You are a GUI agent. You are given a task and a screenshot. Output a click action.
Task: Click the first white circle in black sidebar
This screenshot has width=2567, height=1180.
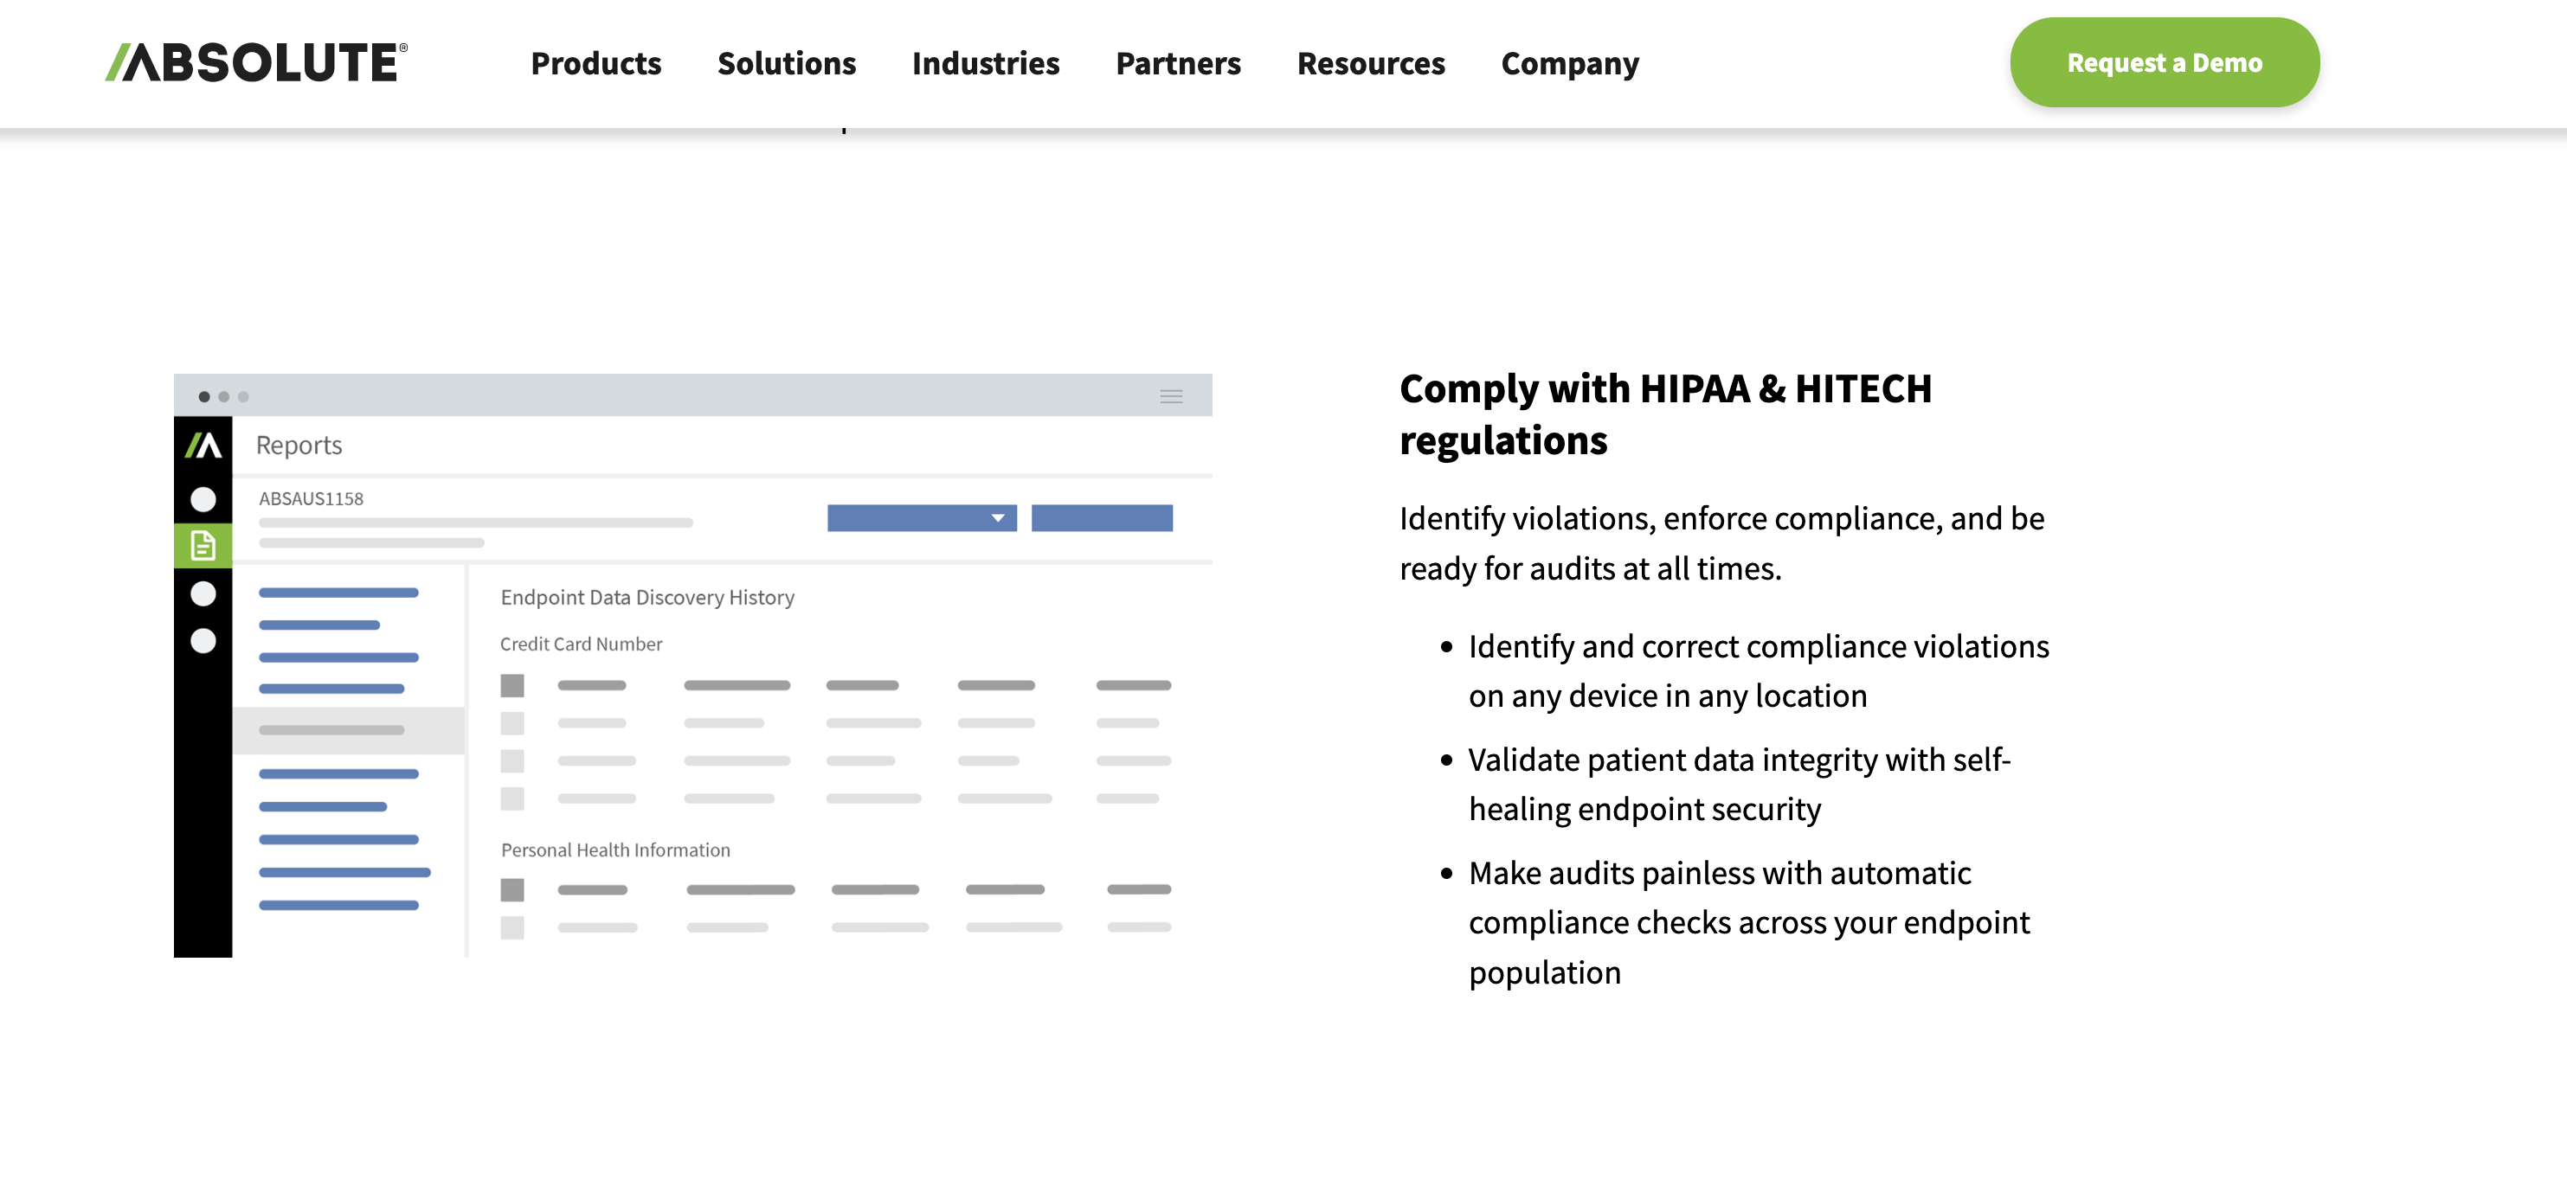203,499
